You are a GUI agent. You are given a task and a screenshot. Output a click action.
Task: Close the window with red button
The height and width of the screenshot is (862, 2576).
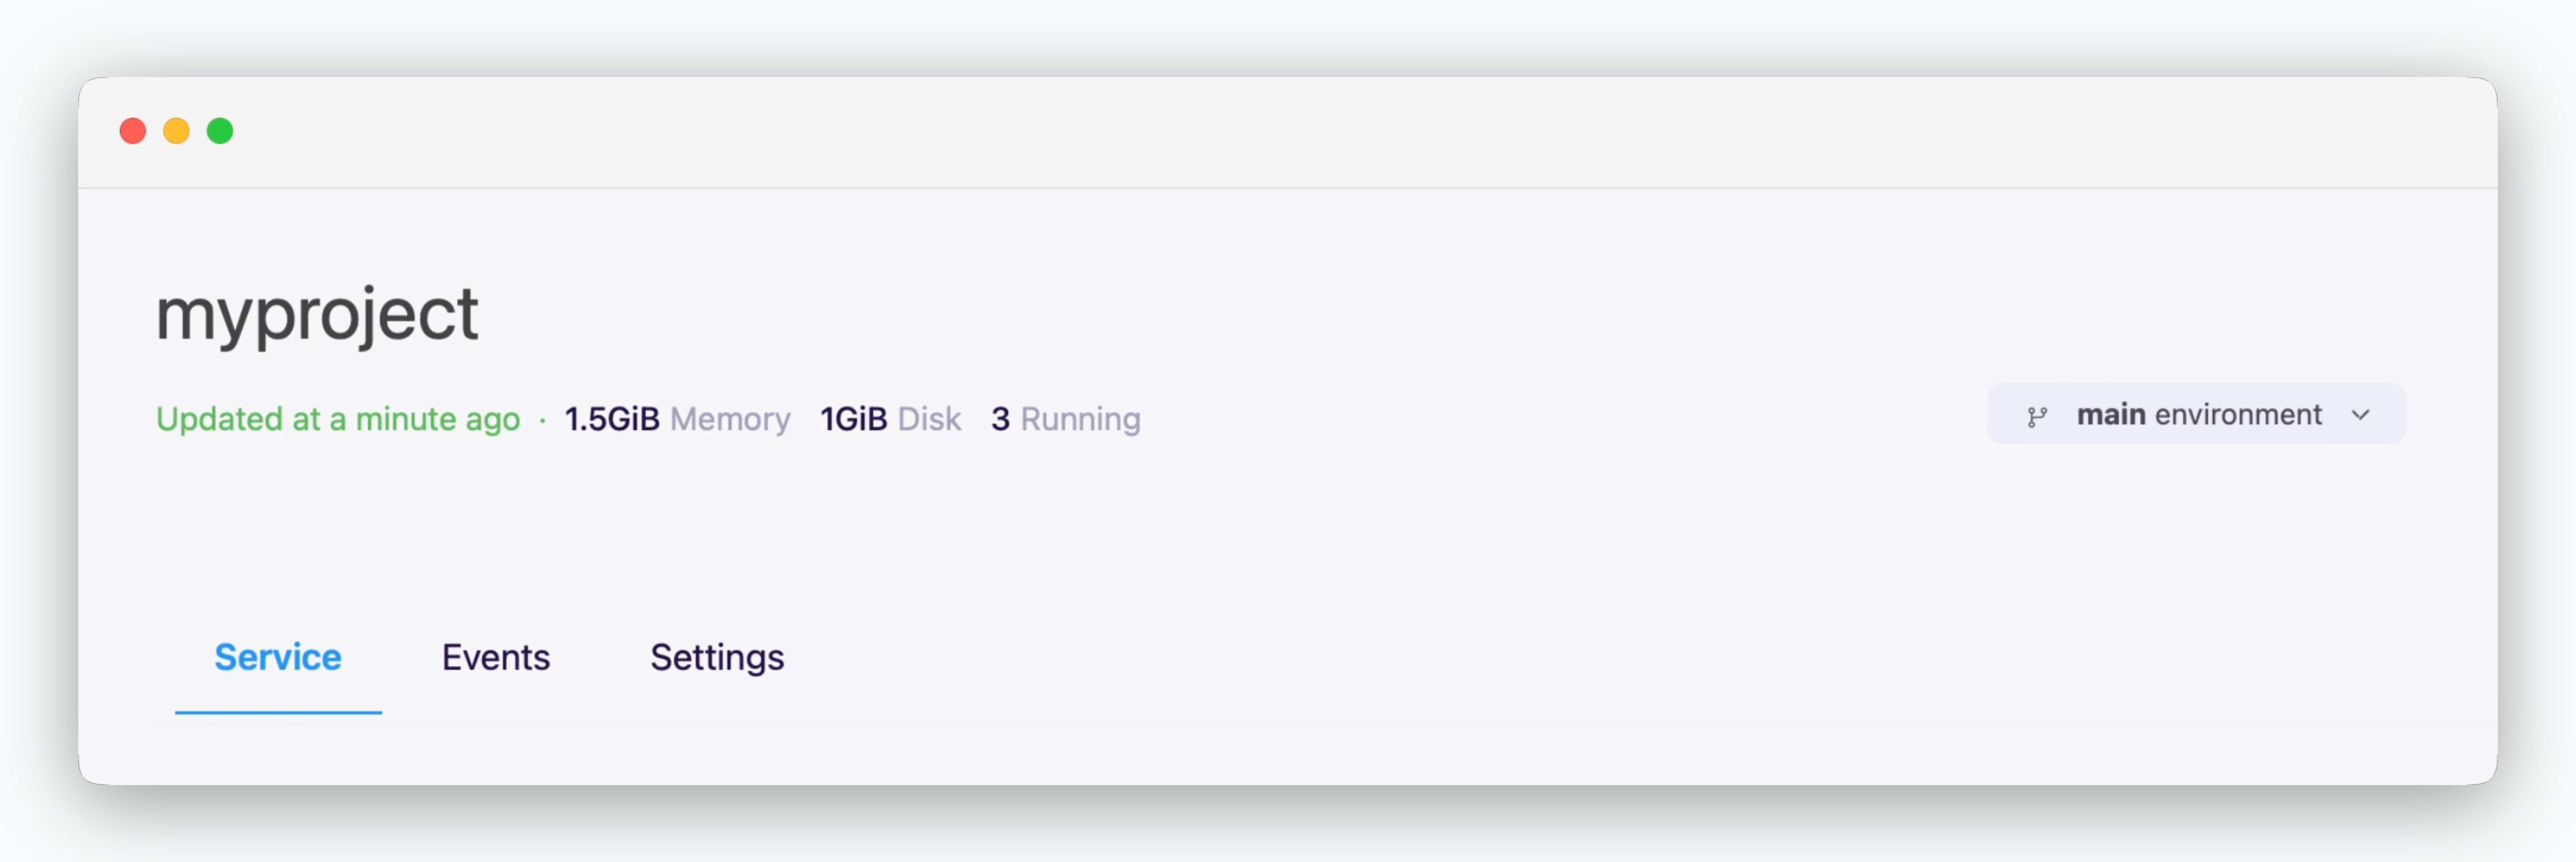click(x=133, y=131)
